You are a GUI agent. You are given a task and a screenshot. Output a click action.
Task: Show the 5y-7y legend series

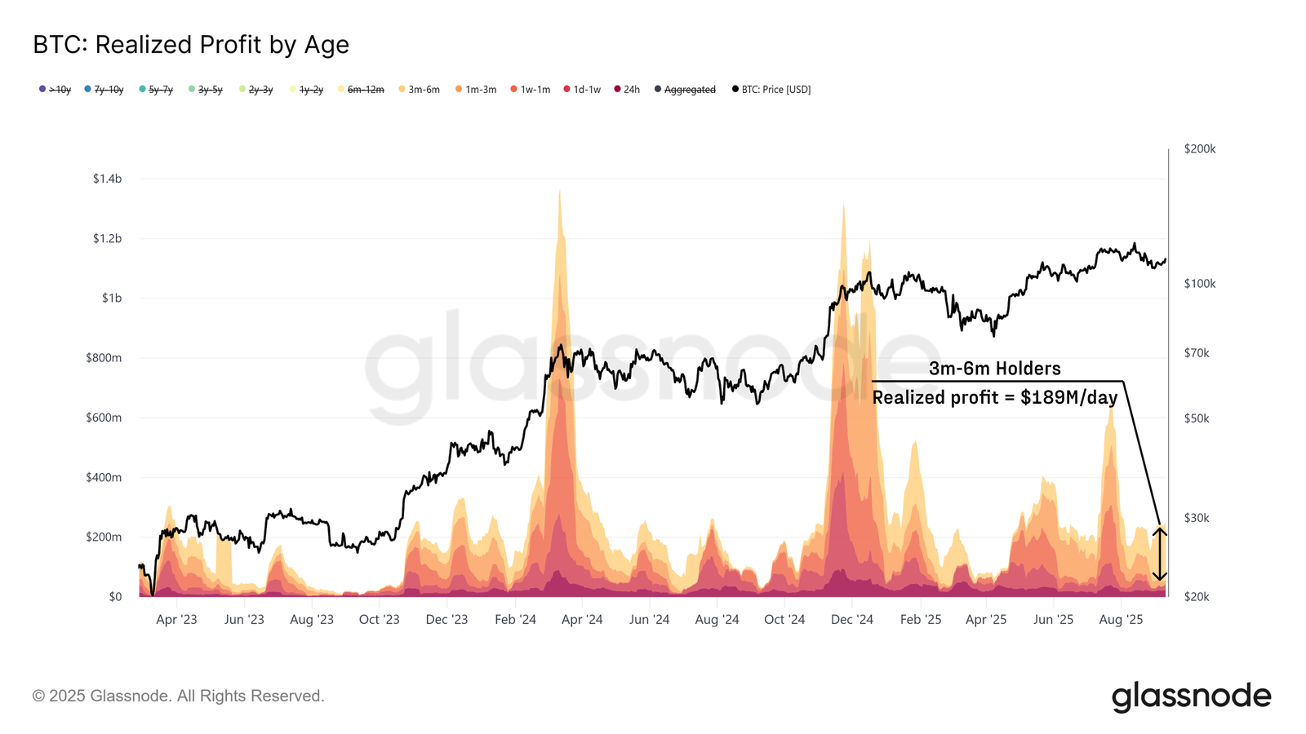click(156, 90)
